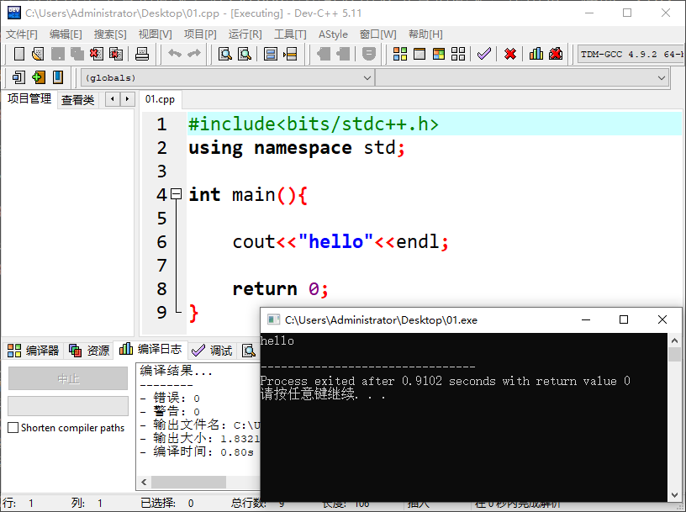Collapse the main function fold marker
The image size is (686, 512).
[176, 194]
